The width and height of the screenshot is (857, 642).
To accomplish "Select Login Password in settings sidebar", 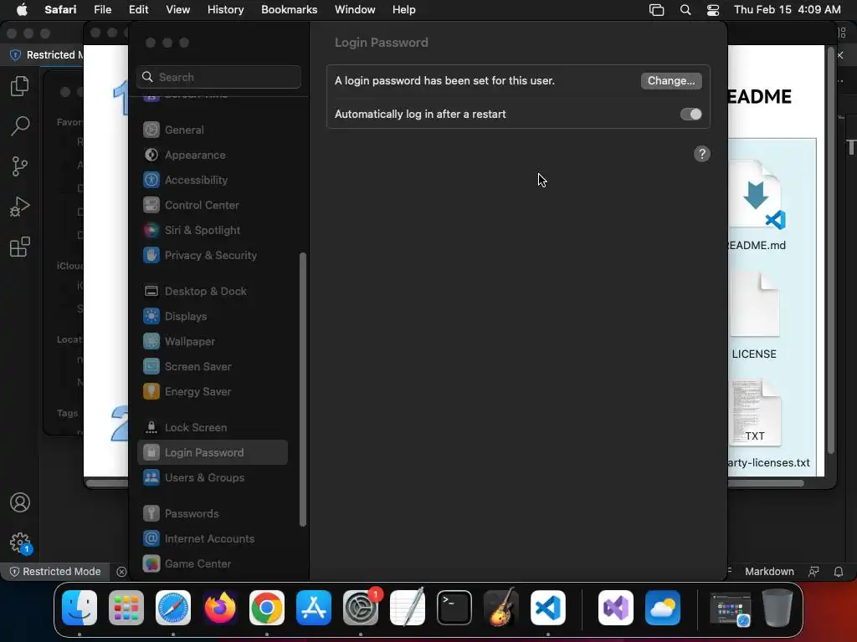I will tap(212, 452).
